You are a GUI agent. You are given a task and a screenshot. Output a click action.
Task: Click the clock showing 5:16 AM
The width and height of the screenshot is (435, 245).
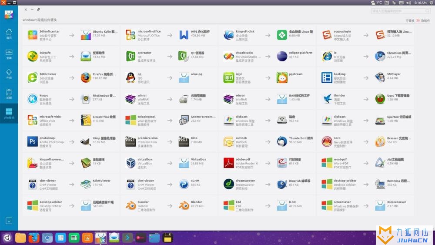coord(420,3)
